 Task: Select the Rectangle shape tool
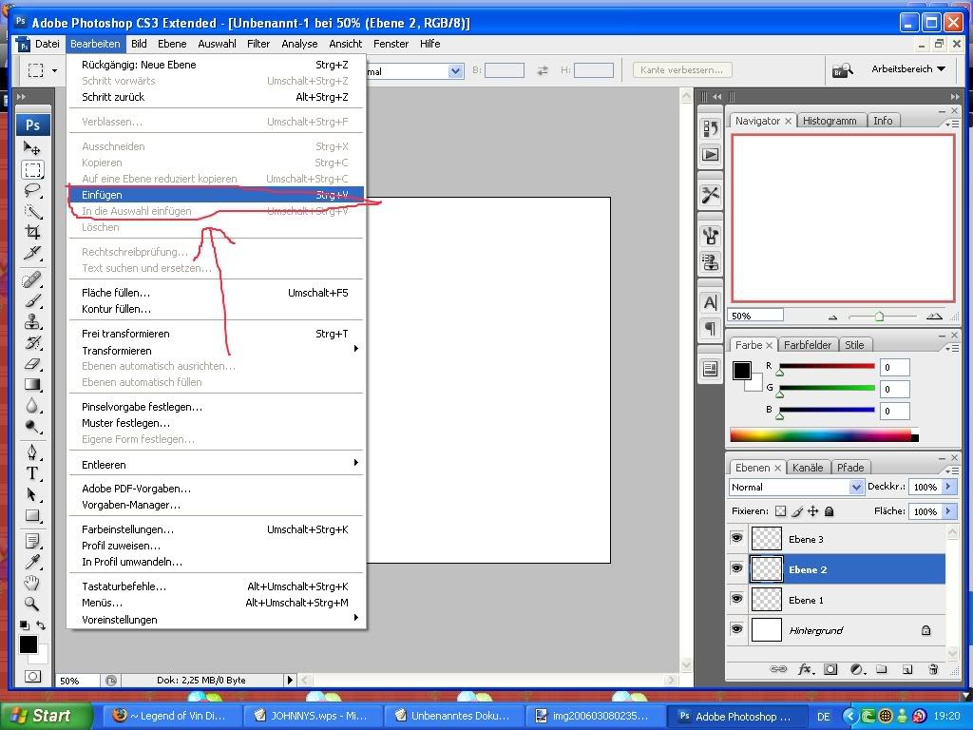coord(32,515)
